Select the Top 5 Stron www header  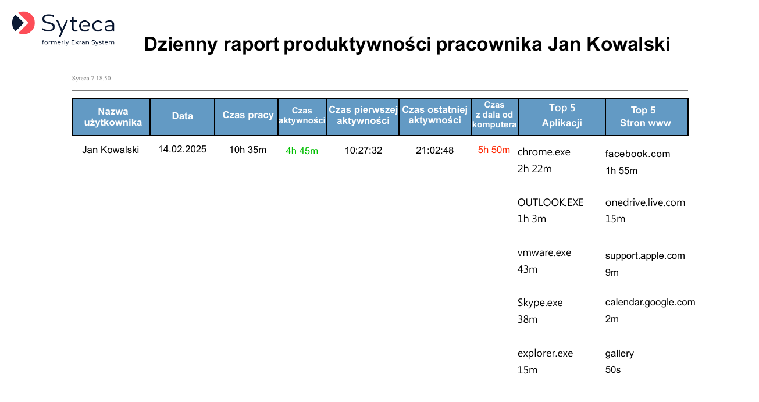point(646,116)
